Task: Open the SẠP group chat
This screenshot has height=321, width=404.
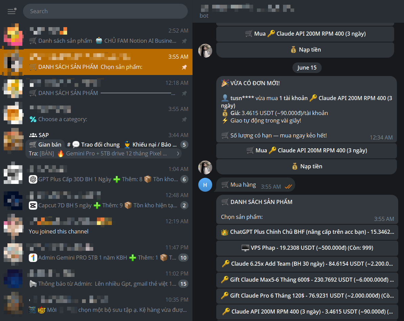Action: 96,144
